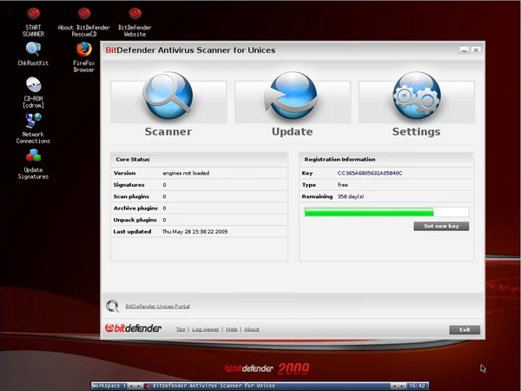521x391 pixels.
Task: Open the CD-ROM [cdrom] desktop icon
Action: coord(33,93)
